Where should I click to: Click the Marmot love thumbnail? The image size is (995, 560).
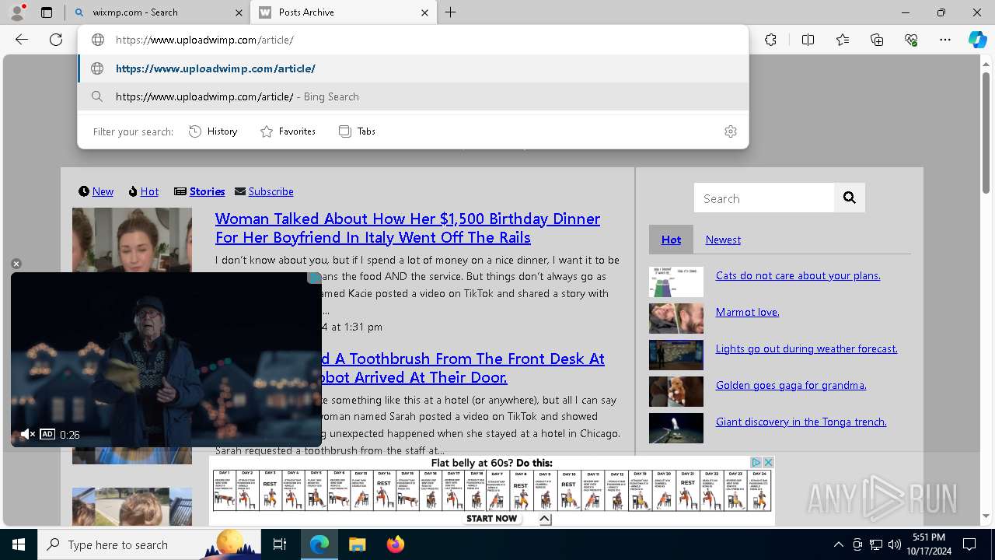676,319
